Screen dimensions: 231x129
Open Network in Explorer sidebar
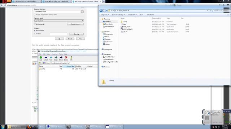(x=106, y=67)
